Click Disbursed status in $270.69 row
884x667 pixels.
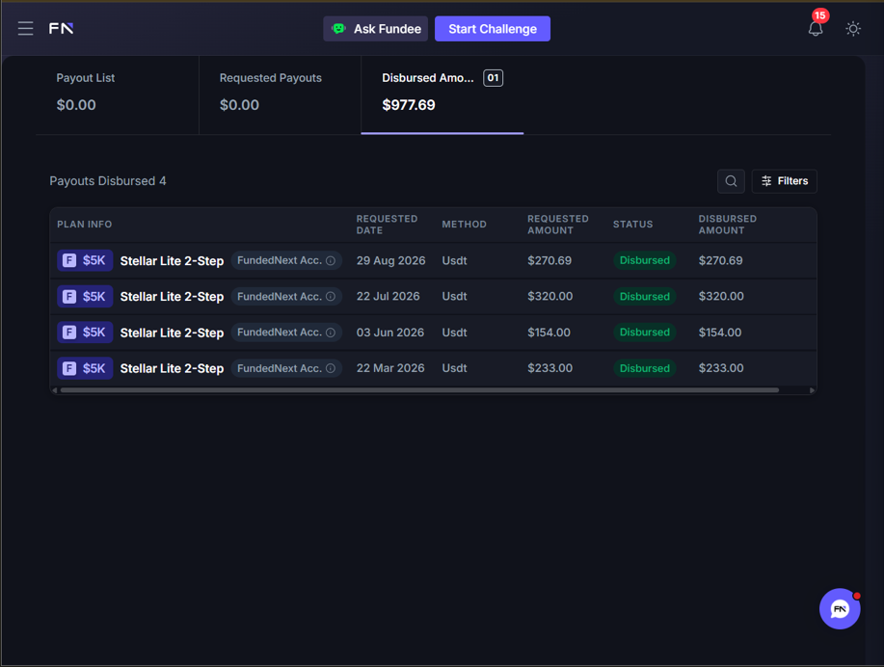[x=644, y=260]
